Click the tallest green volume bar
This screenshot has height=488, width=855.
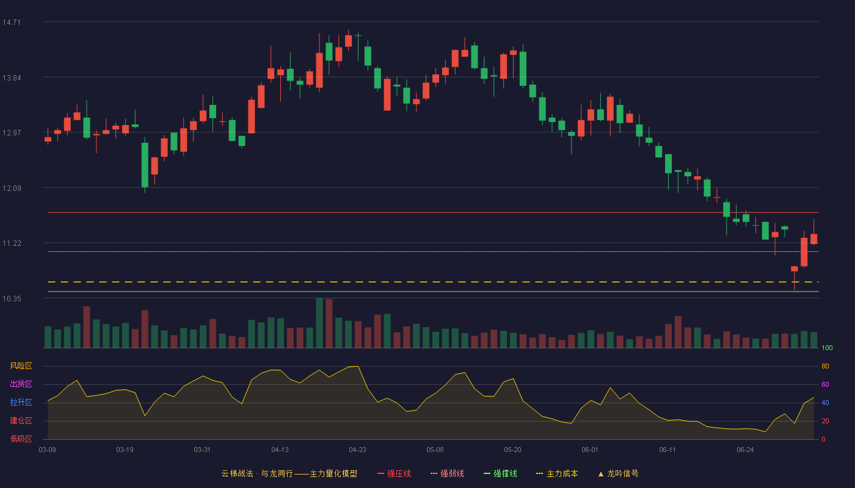[x=319, y=323]
